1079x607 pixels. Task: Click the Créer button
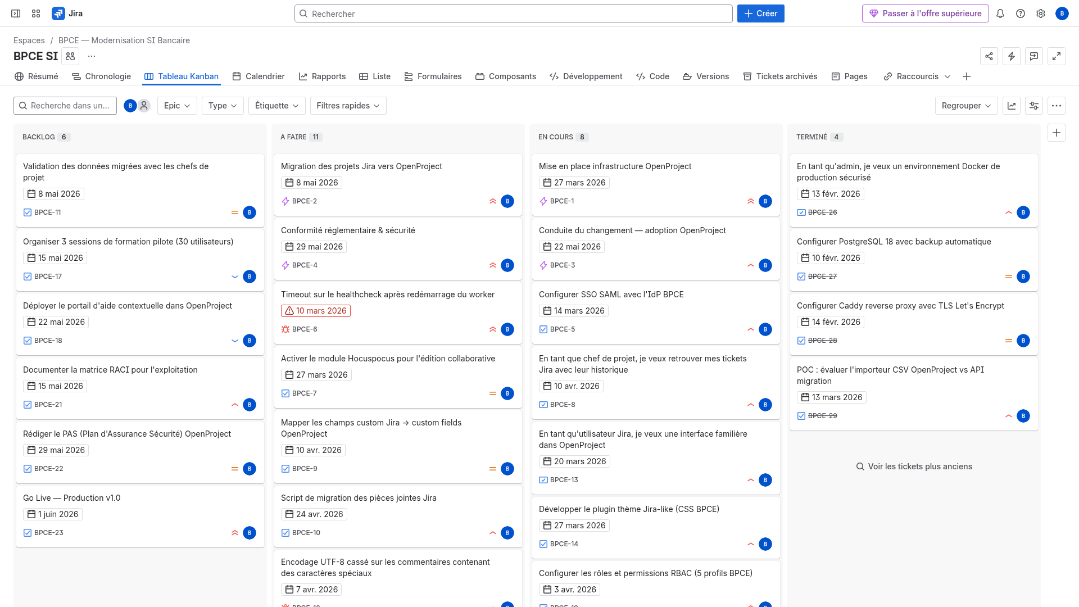[x=760, y=13]
